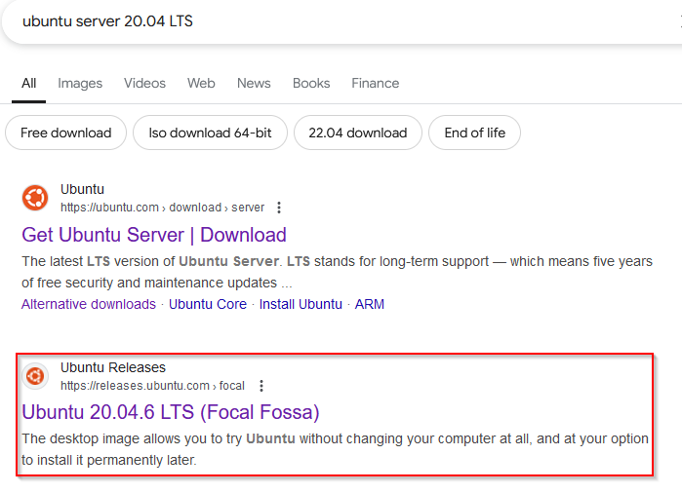Click the Ubuntu site name above ubuntu.com URL
682x493 pixels.
(x=82, y=189)
